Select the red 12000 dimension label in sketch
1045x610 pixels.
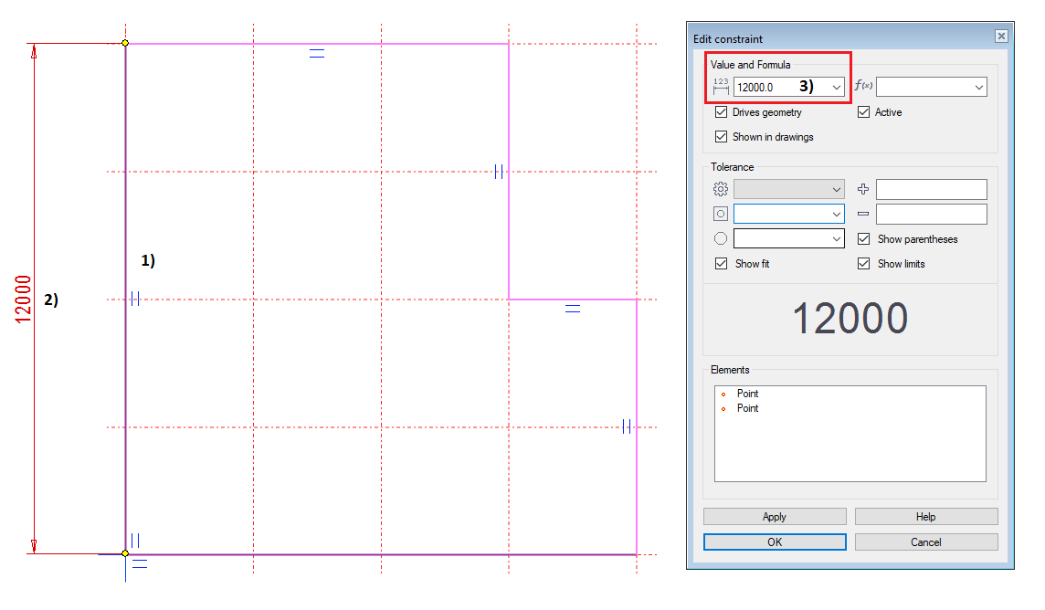(24, 298)
